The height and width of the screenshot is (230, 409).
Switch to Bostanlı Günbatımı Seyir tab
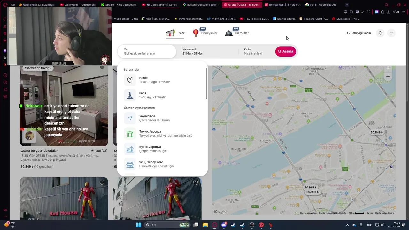click(202, 5)
